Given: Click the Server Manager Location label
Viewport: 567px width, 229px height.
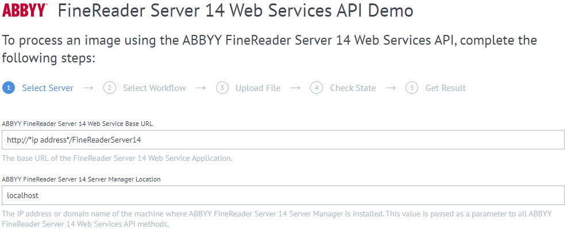Looking at the screenshot, I should click(81, 179).
